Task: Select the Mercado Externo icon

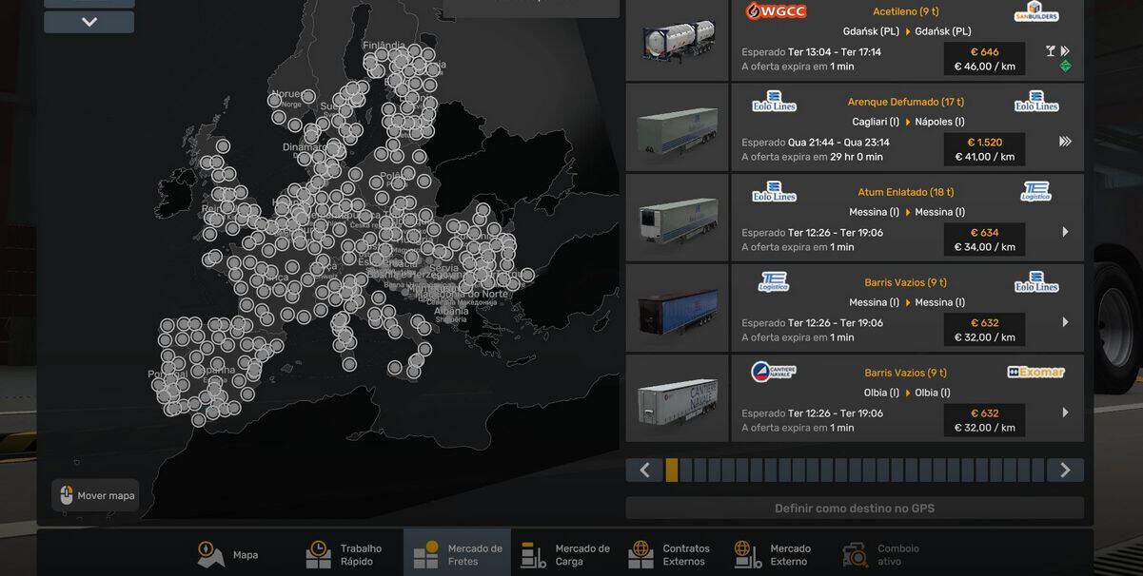Action: tap(748, 554)
